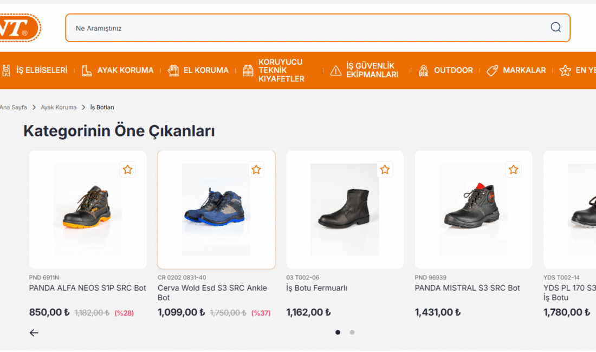
Task: Click the search magnifier icon
Action: point(555,27)
